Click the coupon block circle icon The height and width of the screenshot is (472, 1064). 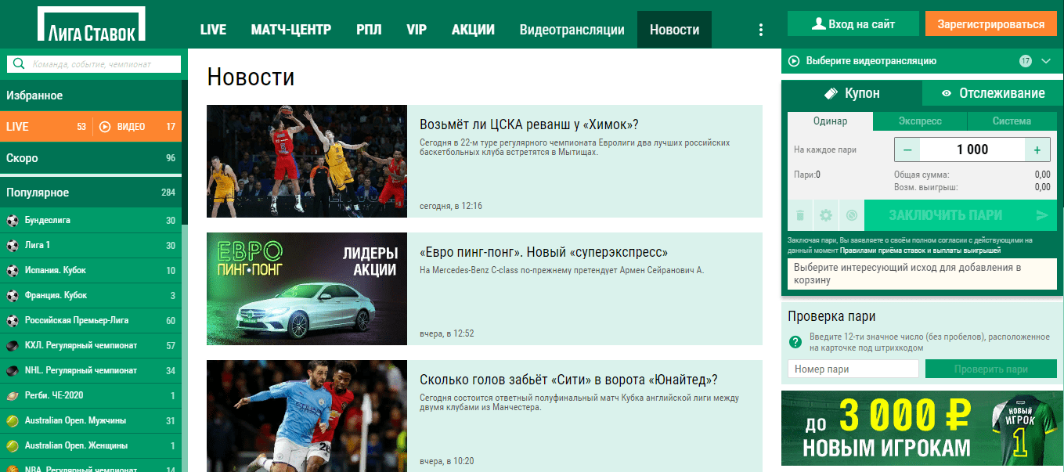point(851,215)
